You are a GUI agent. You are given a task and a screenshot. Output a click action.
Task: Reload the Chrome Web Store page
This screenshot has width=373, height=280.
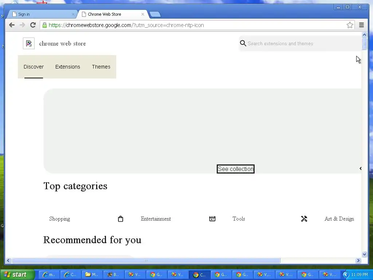click(x=33, y=25)
